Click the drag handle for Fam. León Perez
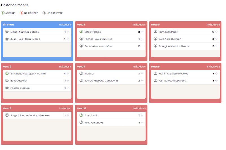Viewport: 226px width, 150px height. tap(216, 32)
